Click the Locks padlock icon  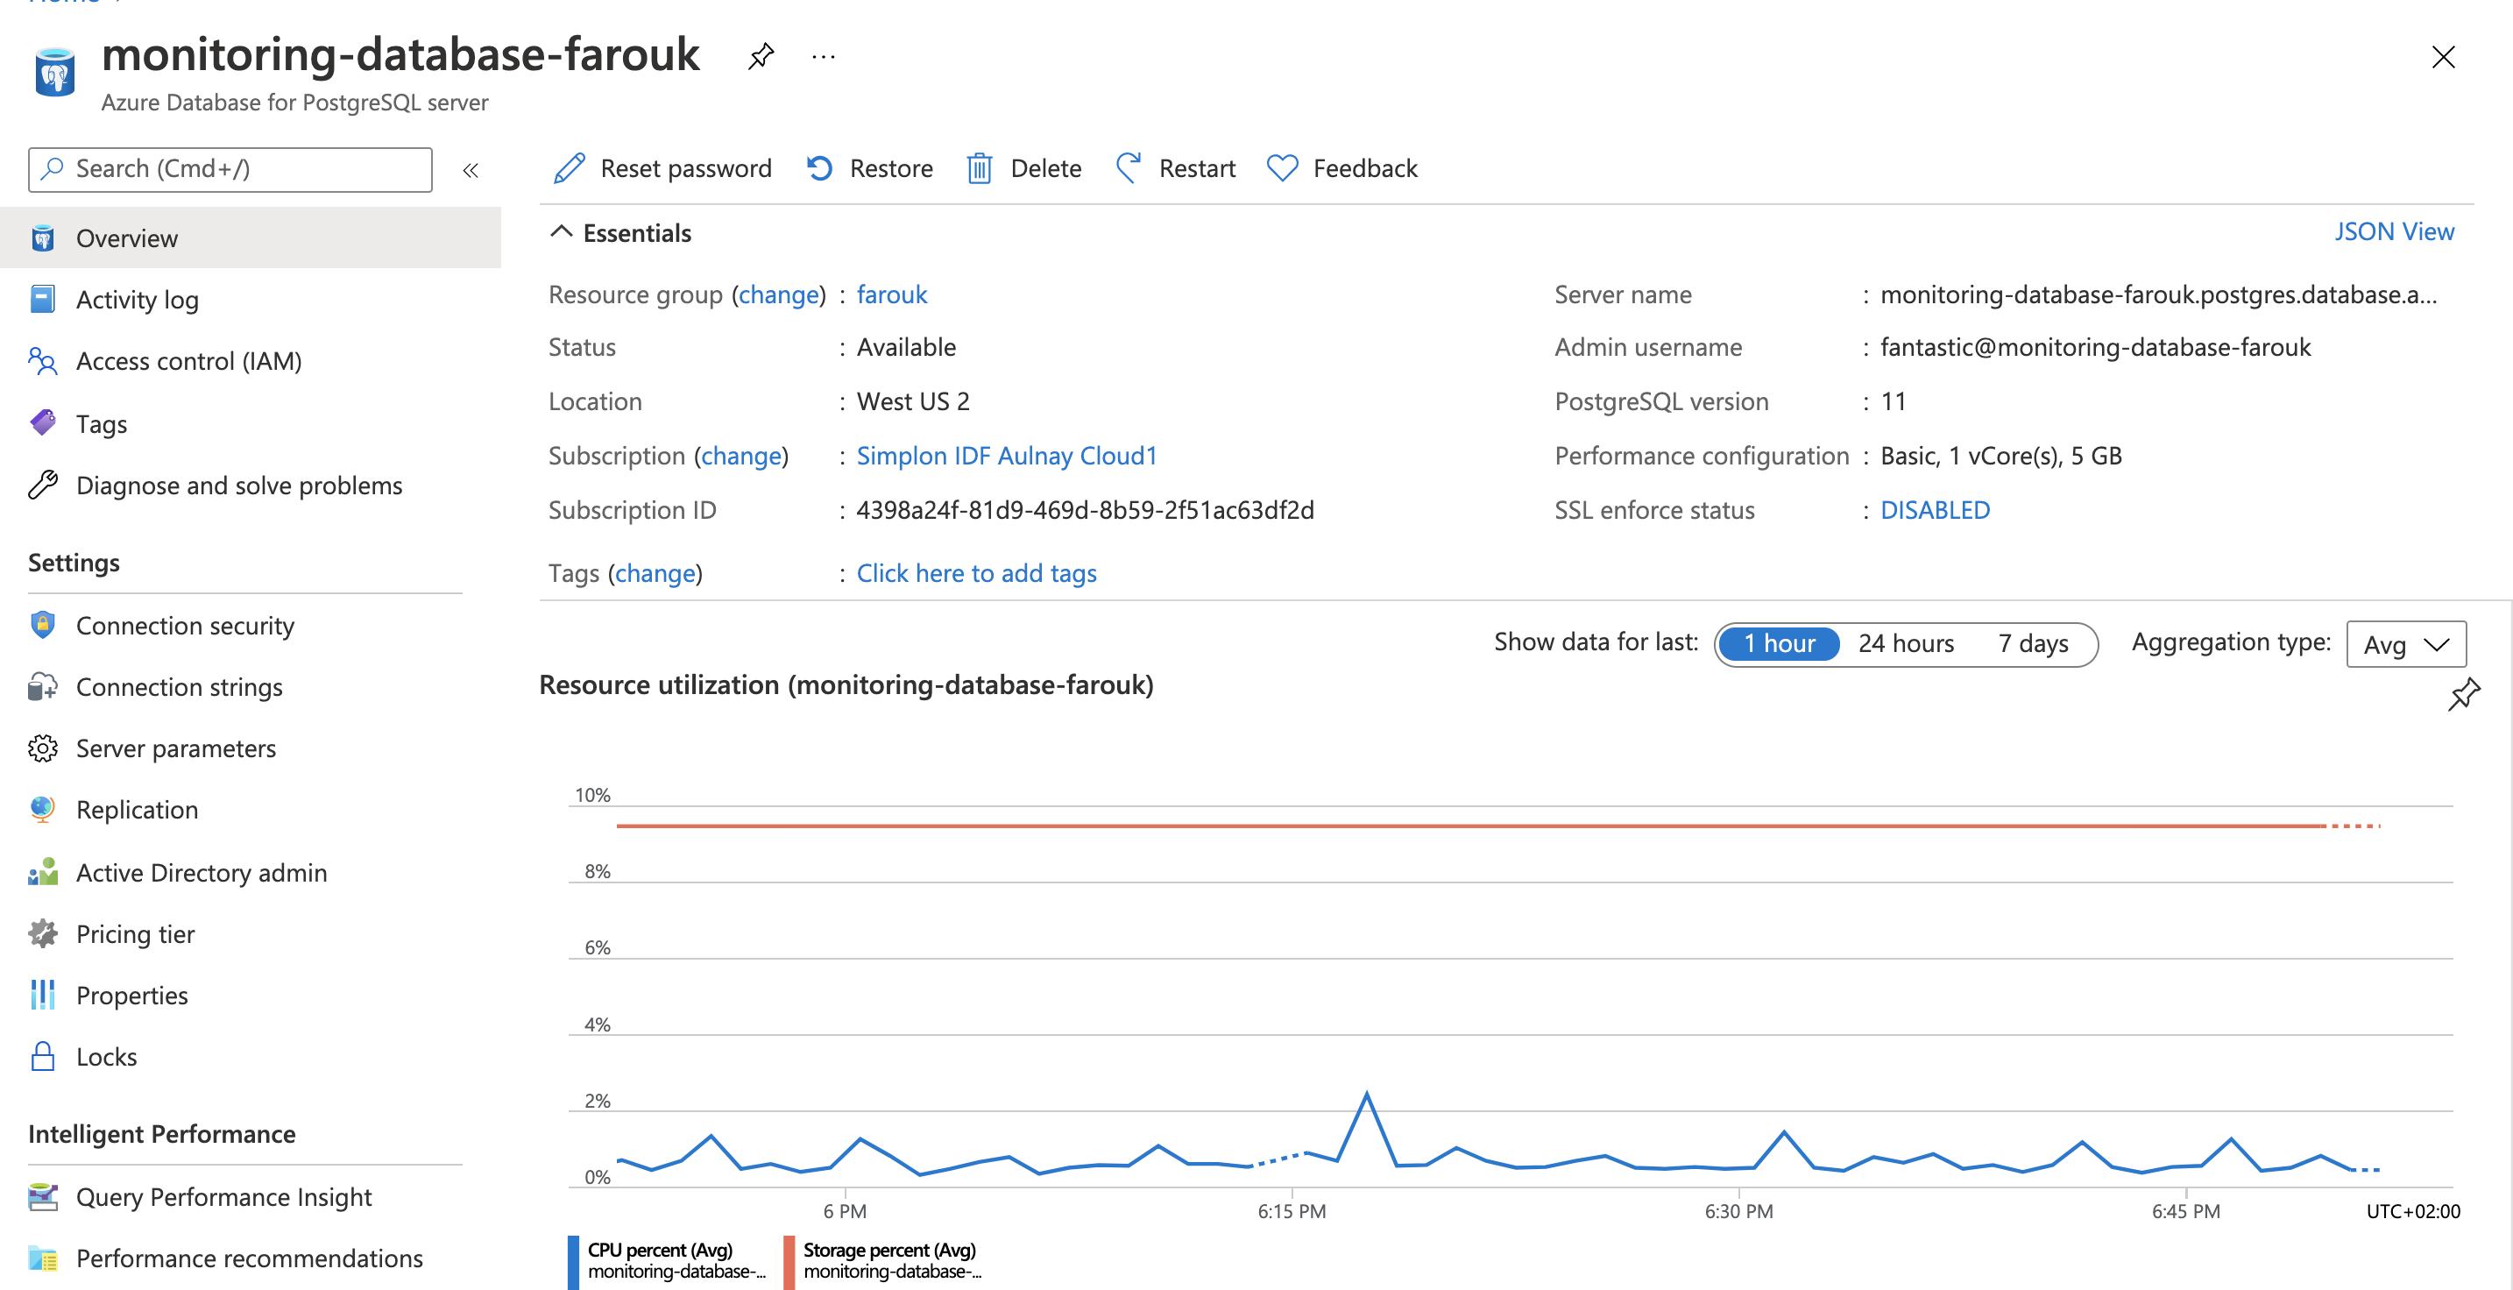point(43,1056)
